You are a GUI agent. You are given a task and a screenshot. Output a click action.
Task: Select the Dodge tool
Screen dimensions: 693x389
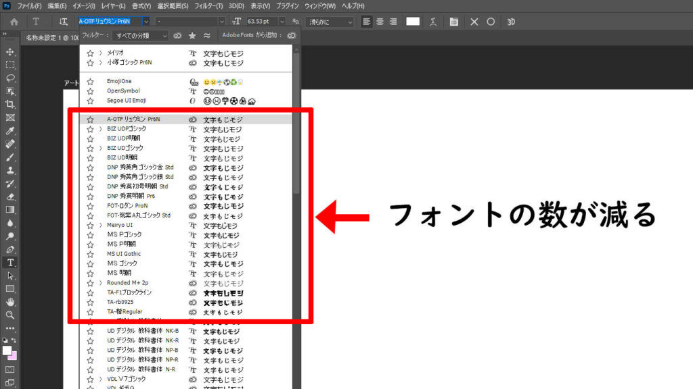pyautogui.click(x=10, y=236)
